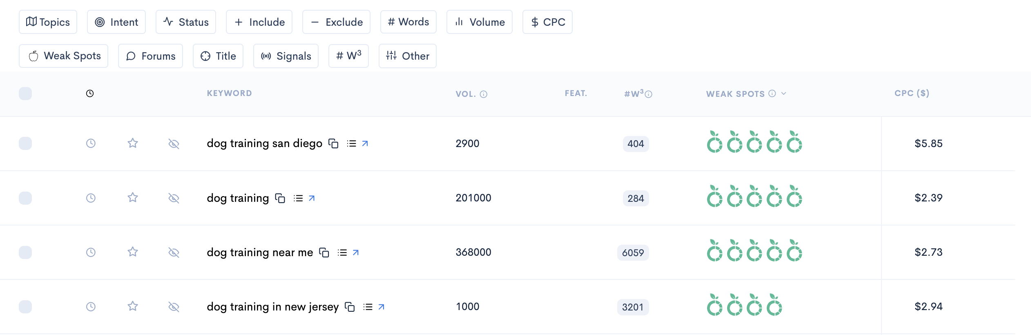
Task: Star the 'dog training' keyword row
Action: [x=133, y=198]
